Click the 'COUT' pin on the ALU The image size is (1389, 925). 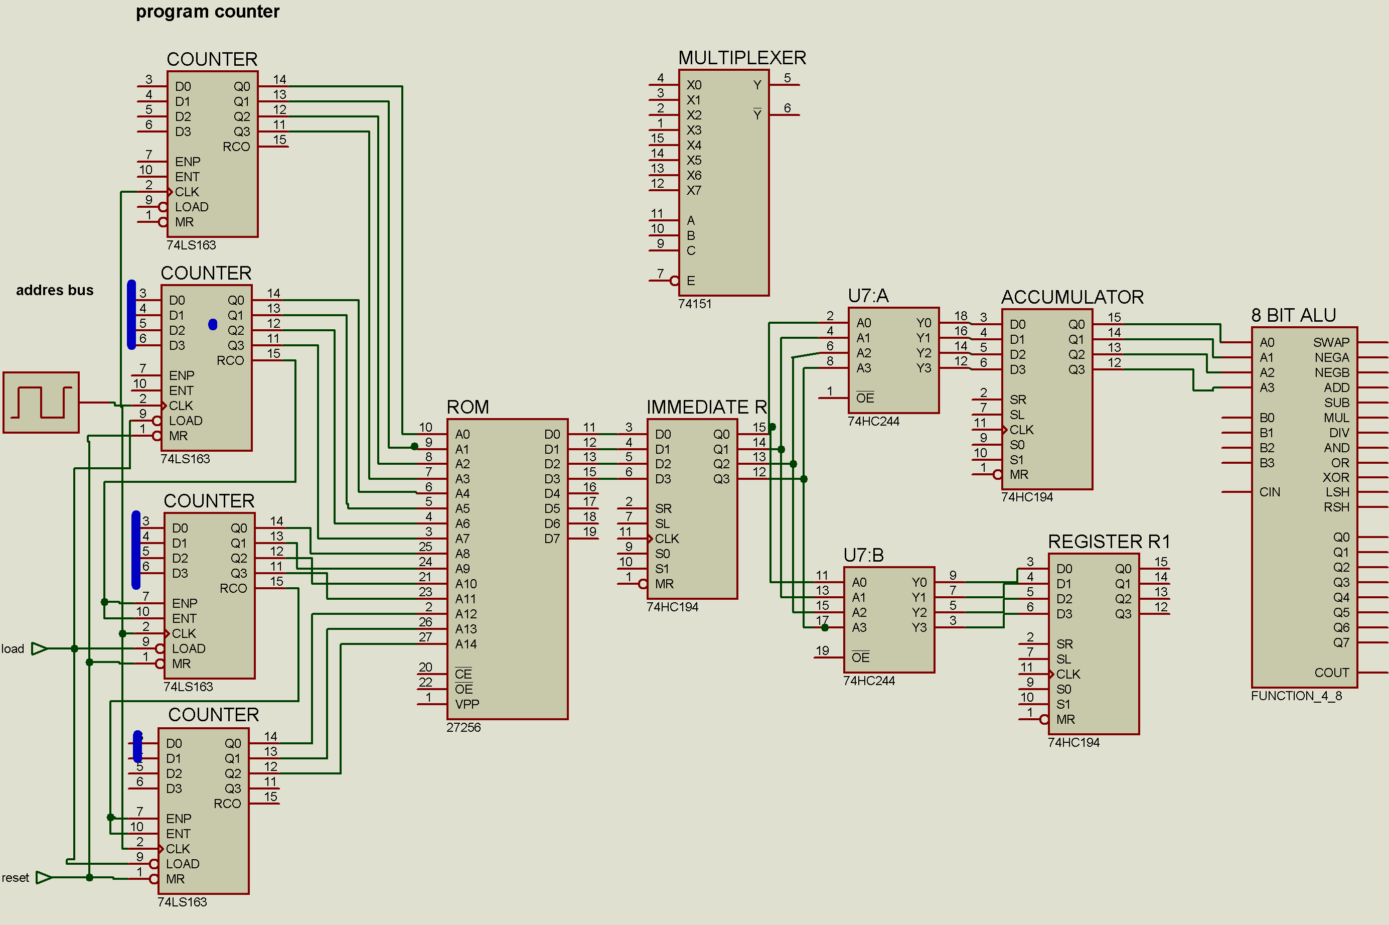point(1331,673)
